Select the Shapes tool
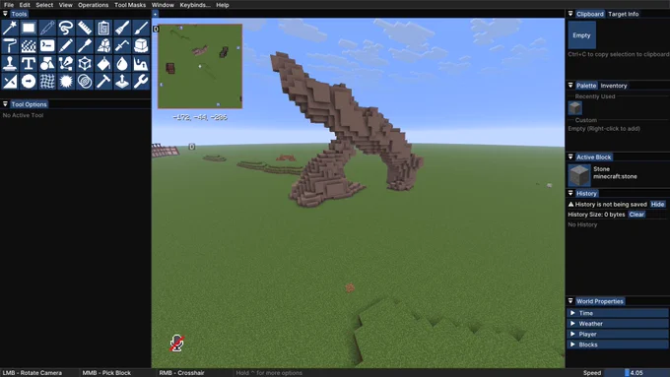Screen dimensions: 670x377 pyautogui.click(x=47, y=64)
